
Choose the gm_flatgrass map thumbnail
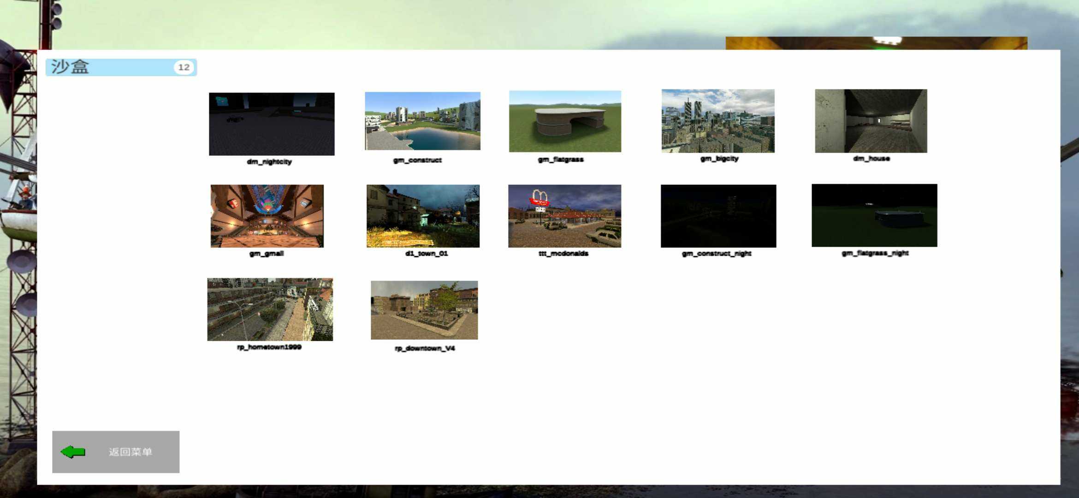pos(565,121)
